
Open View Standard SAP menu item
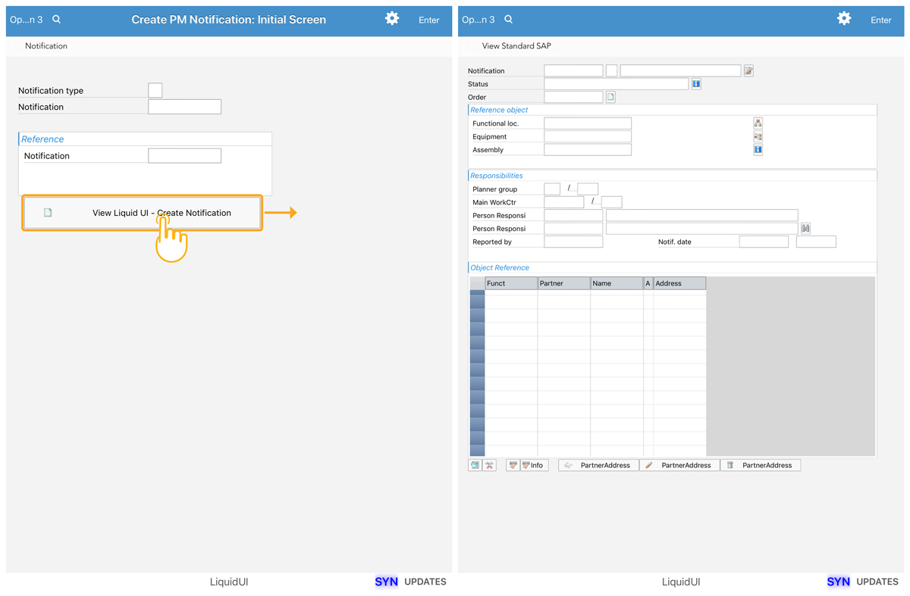click(516, 46)
